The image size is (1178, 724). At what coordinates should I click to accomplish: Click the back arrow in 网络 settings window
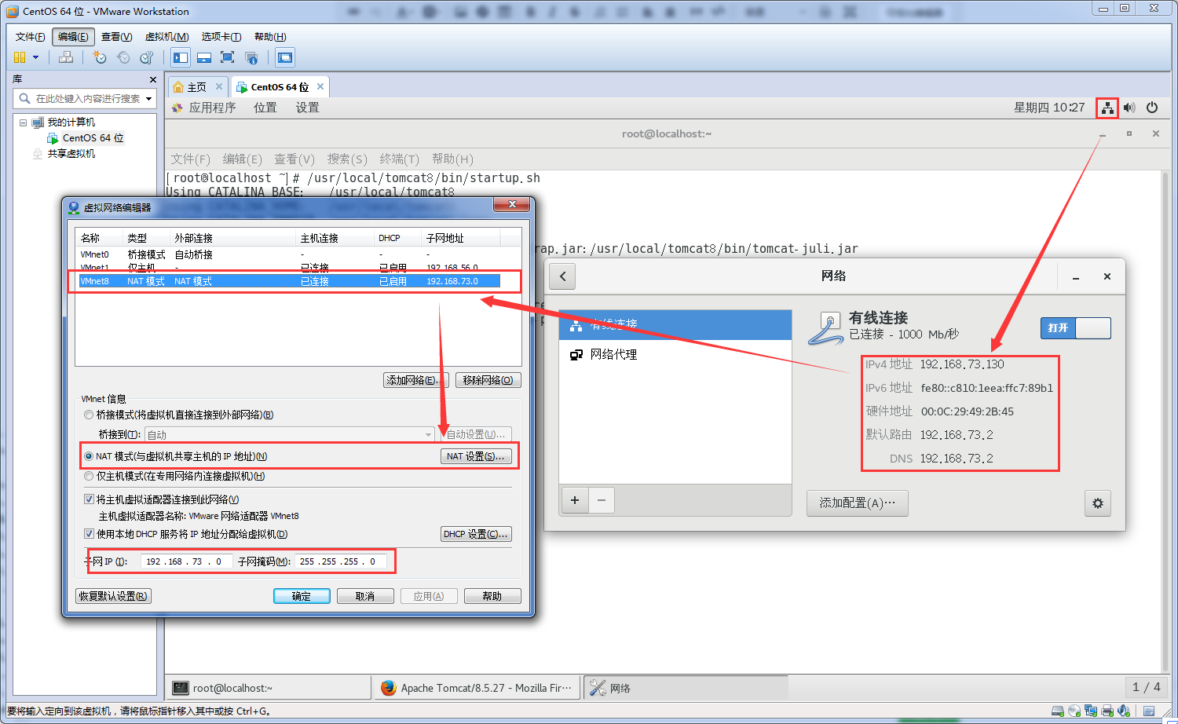pyautogui.click(x=562, y=276)
